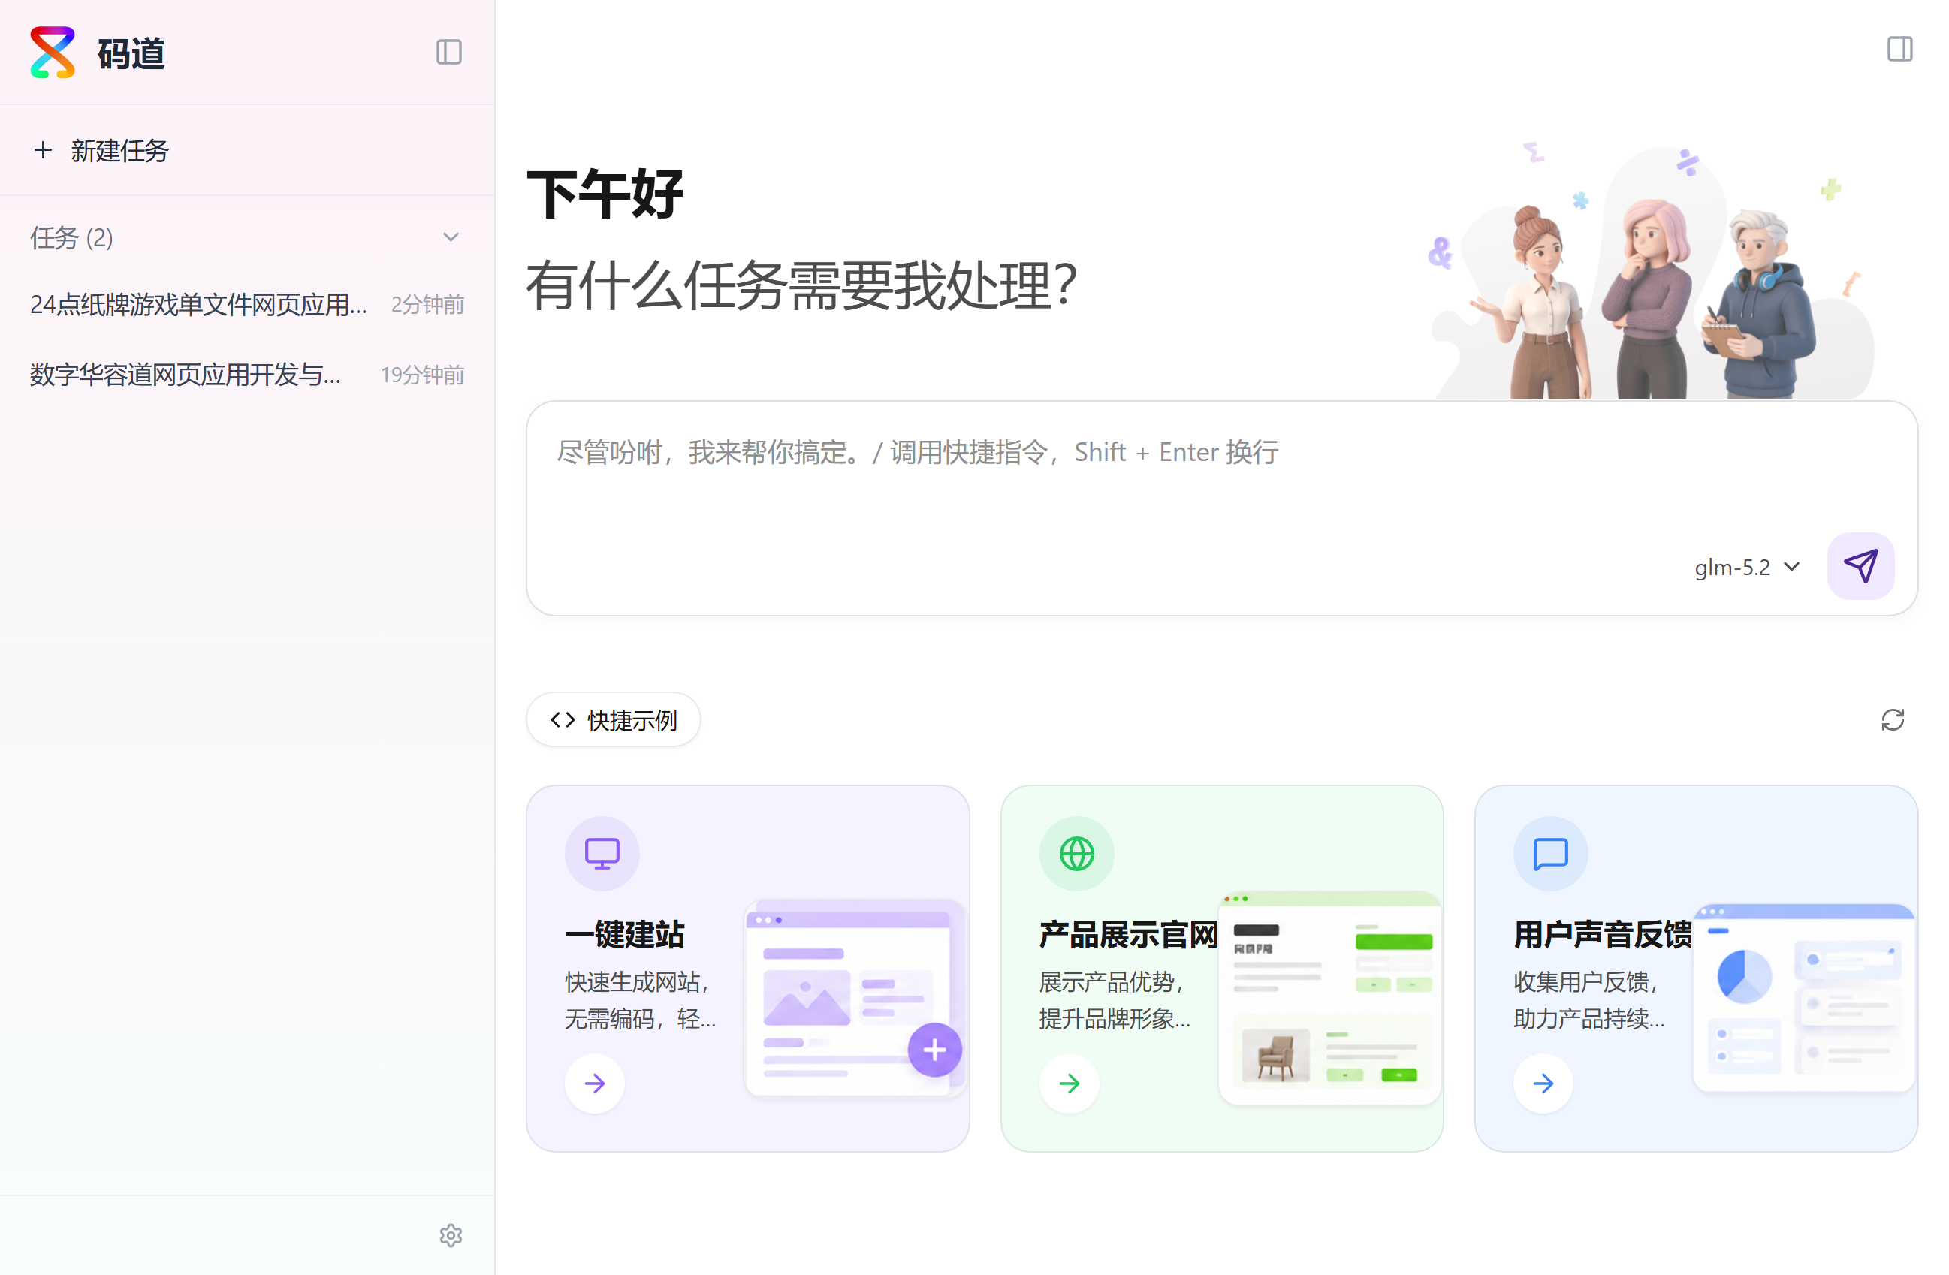Viewport: 1949px width, 1275px height.
Task: Click the 收集用户反馈 card description
Action: (x=1588, y=1000)
